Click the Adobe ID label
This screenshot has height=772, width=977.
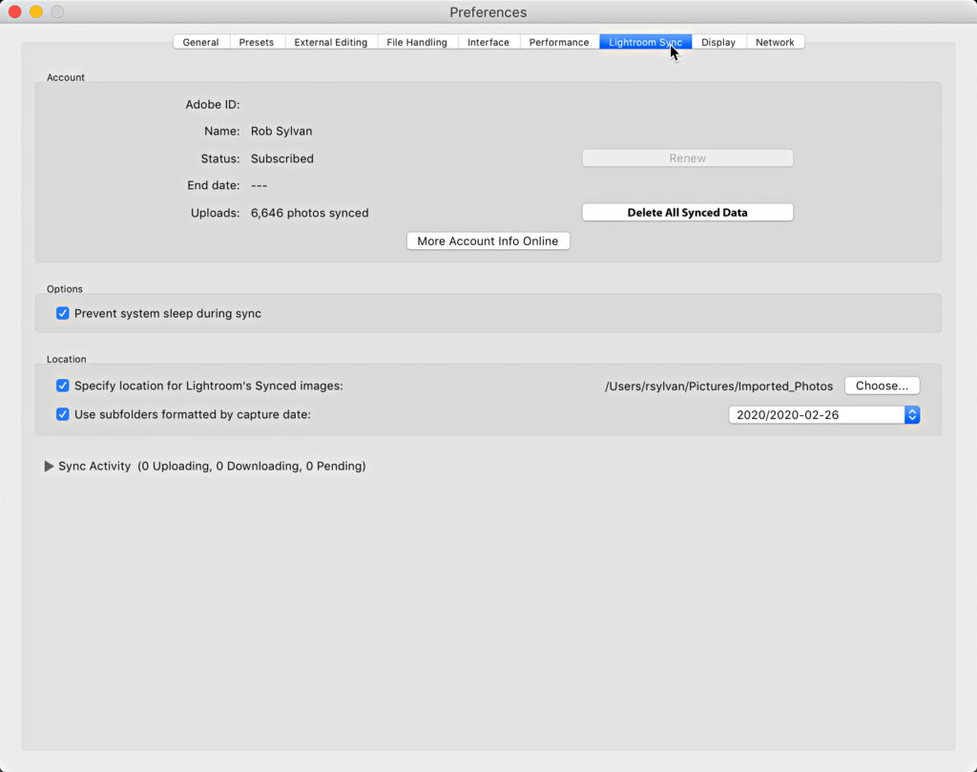213,104
